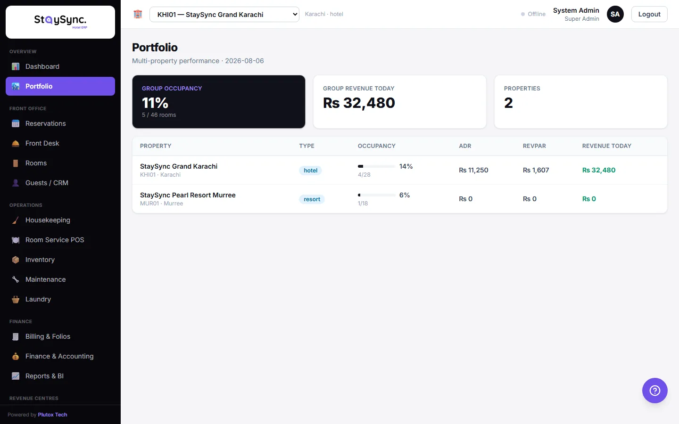Click the Laundry basket icon
The height and width of the screenshot is (424, 679).
click(x=16, y=299)
